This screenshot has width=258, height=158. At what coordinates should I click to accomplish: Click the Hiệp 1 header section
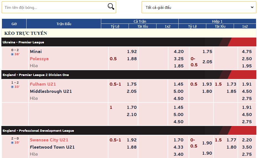click(217, 21)
